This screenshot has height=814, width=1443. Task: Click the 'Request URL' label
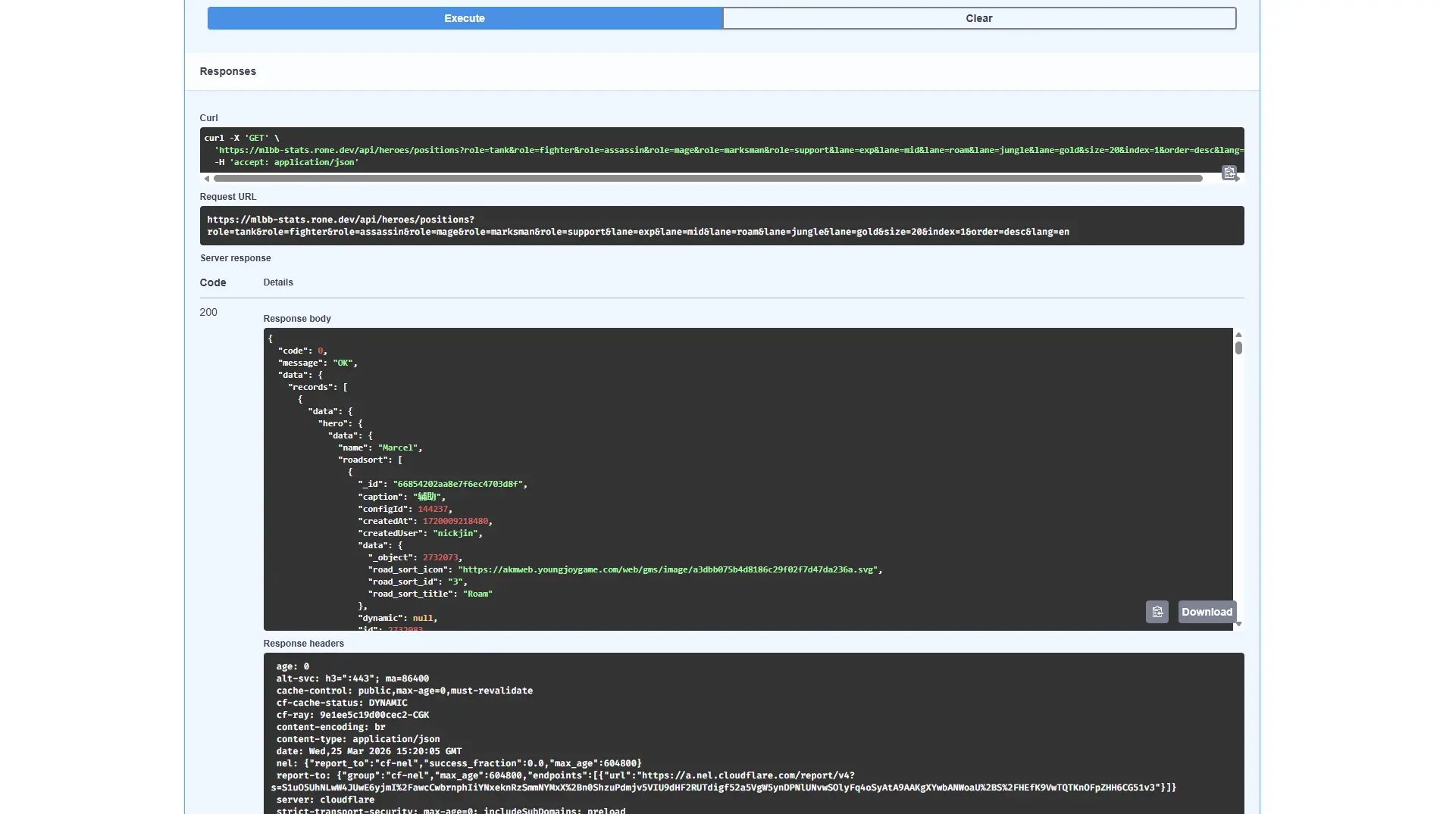228,197
